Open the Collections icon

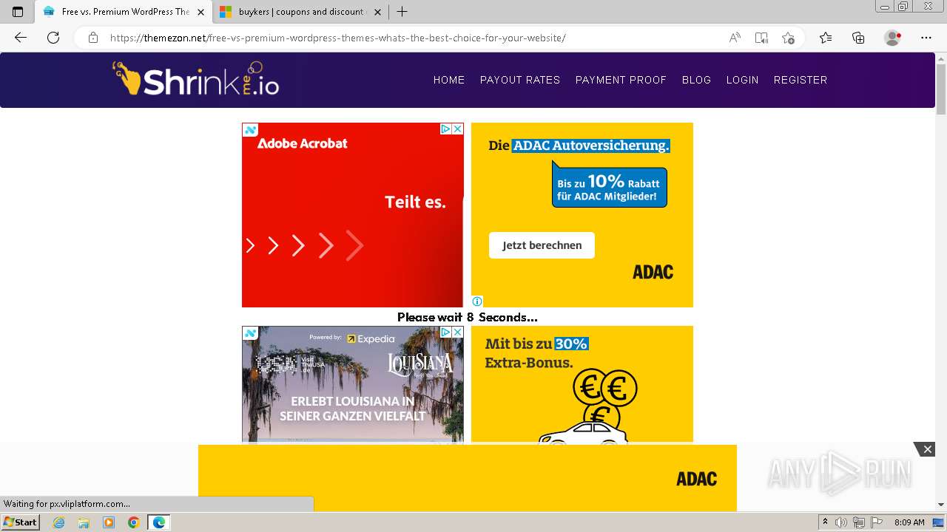pyautogui.click(x=858, y=38)
